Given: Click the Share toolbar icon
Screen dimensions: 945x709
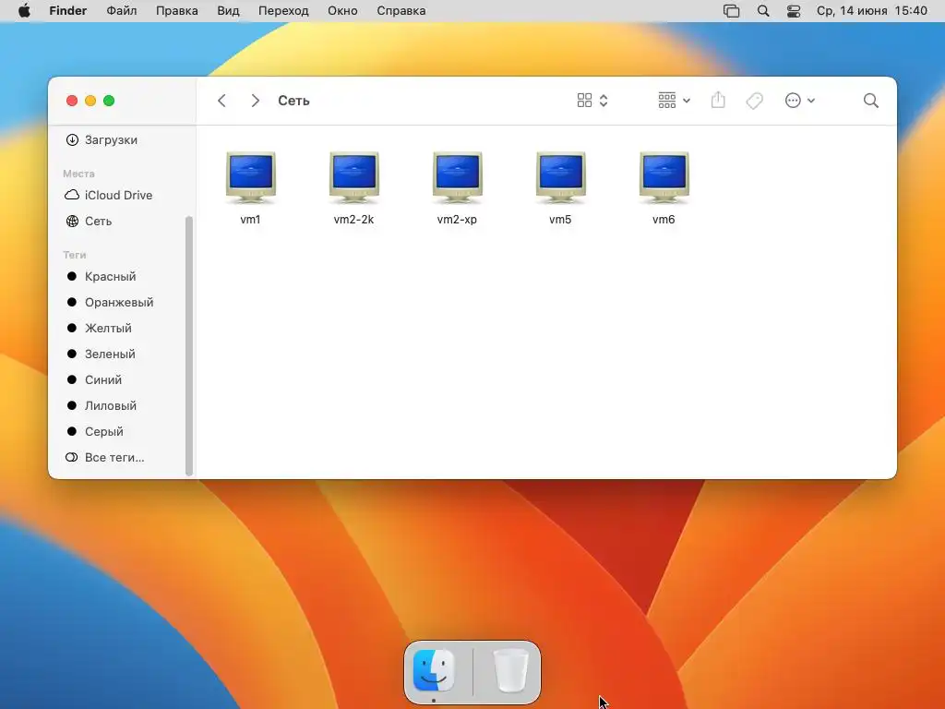Looking at the screenshot, I should click(x=718, y=100).
